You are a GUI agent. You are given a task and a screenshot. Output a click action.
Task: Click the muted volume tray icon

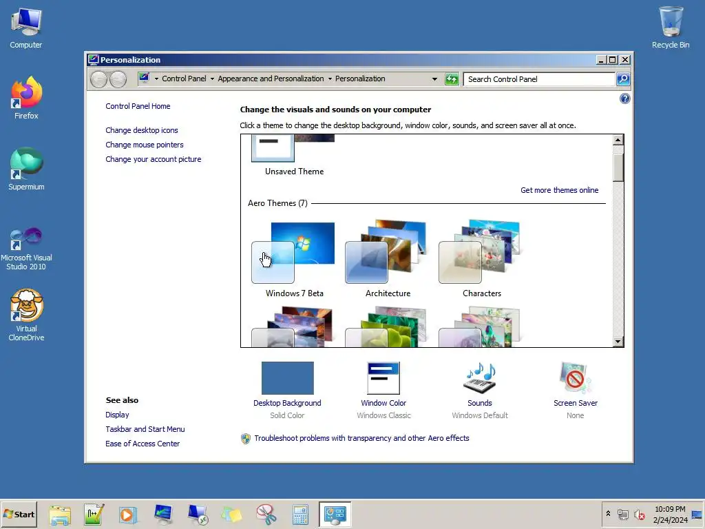click(639, 514)
